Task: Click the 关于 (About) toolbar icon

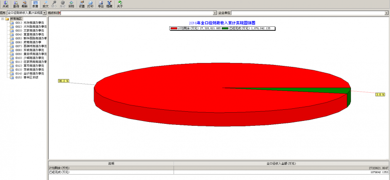Action: pos(120,4)
